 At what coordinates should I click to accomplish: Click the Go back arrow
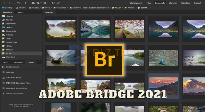click(5, 3)
